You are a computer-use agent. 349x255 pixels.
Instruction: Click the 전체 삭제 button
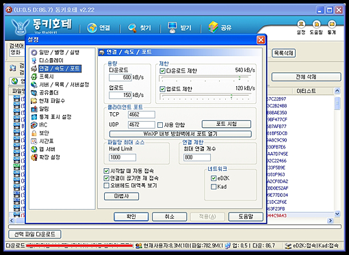point(306,77)
